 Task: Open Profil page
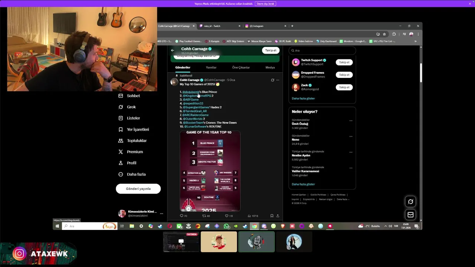click(x=127, y=163)
